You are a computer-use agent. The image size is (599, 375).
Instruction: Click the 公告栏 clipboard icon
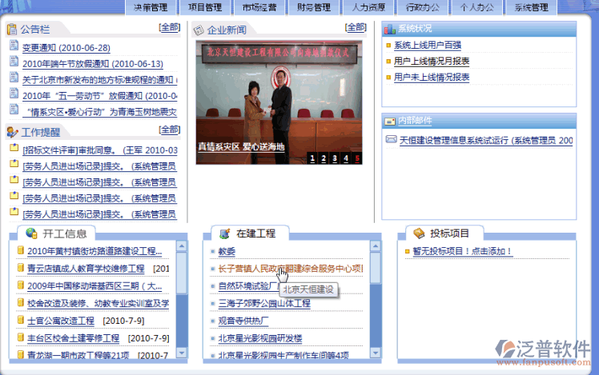[x=12, y=30]
